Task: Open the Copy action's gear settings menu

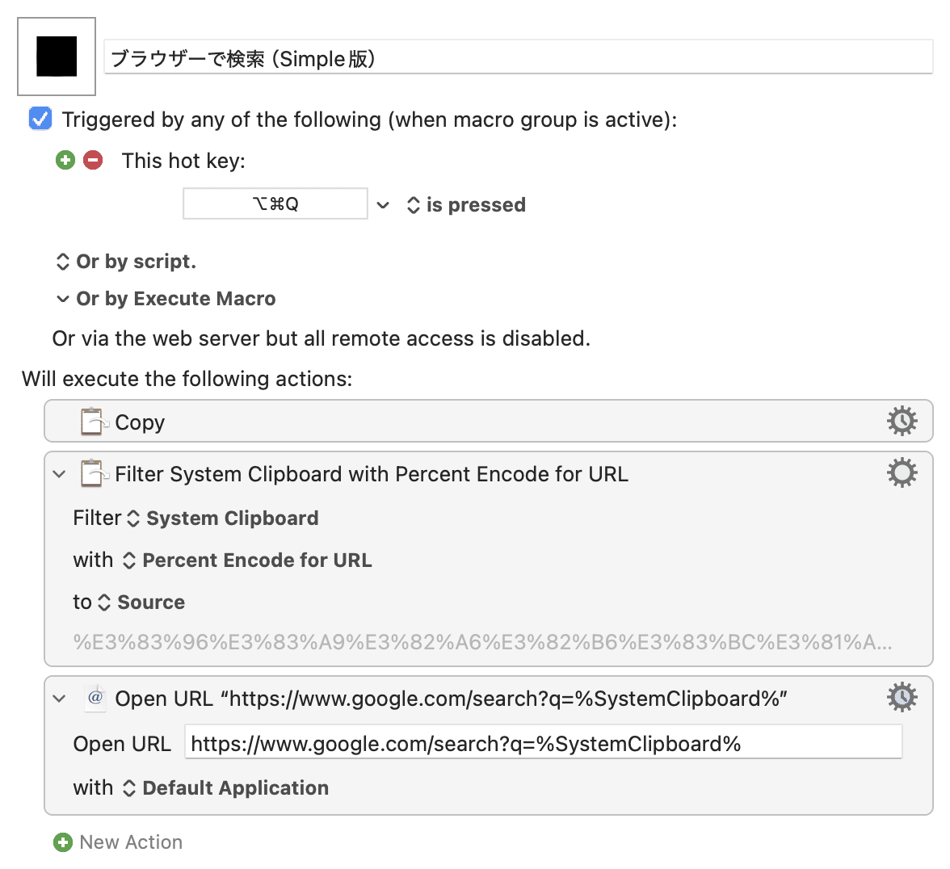Action: click(x=902, y=420)
